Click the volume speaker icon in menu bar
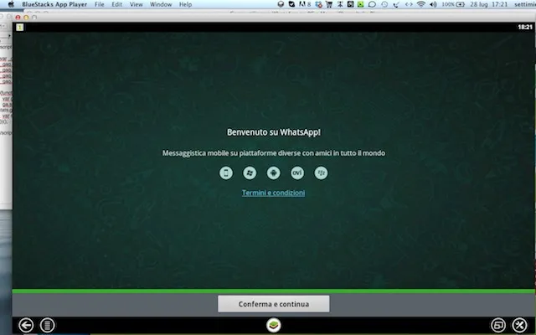Image resolution: width=536 pixels, height=335 pixels. [433, 4]
